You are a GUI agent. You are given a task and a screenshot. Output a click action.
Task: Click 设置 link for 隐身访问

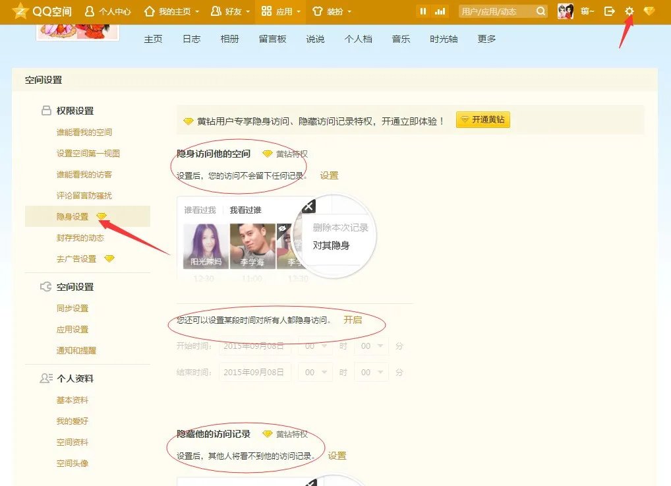(x=329, y=175)
